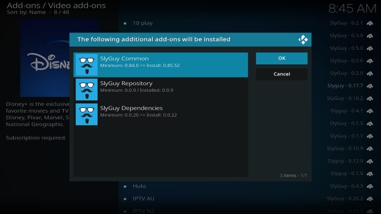Select the SlyGuy Repository mustache icon
Image resolution: width=381 pixels, height=214 pixels.
pyautogui.click(x=86, y=90)
